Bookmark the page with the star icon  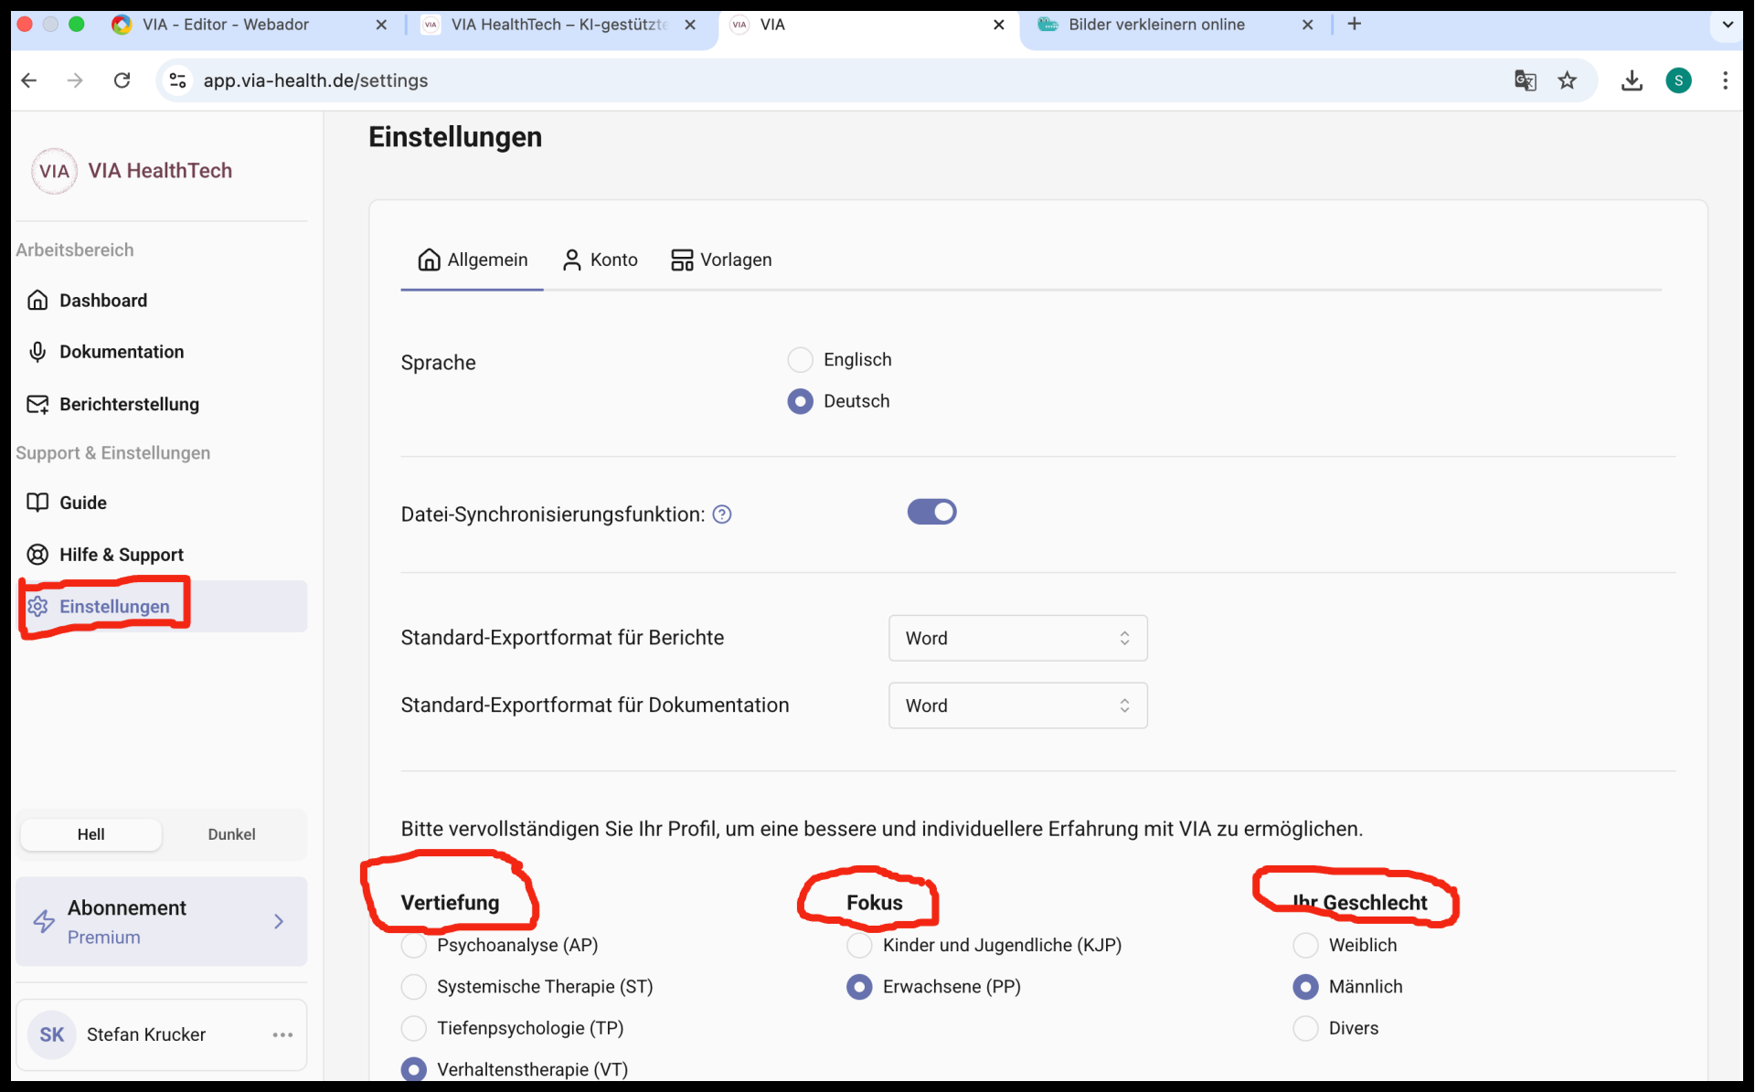1568,80
